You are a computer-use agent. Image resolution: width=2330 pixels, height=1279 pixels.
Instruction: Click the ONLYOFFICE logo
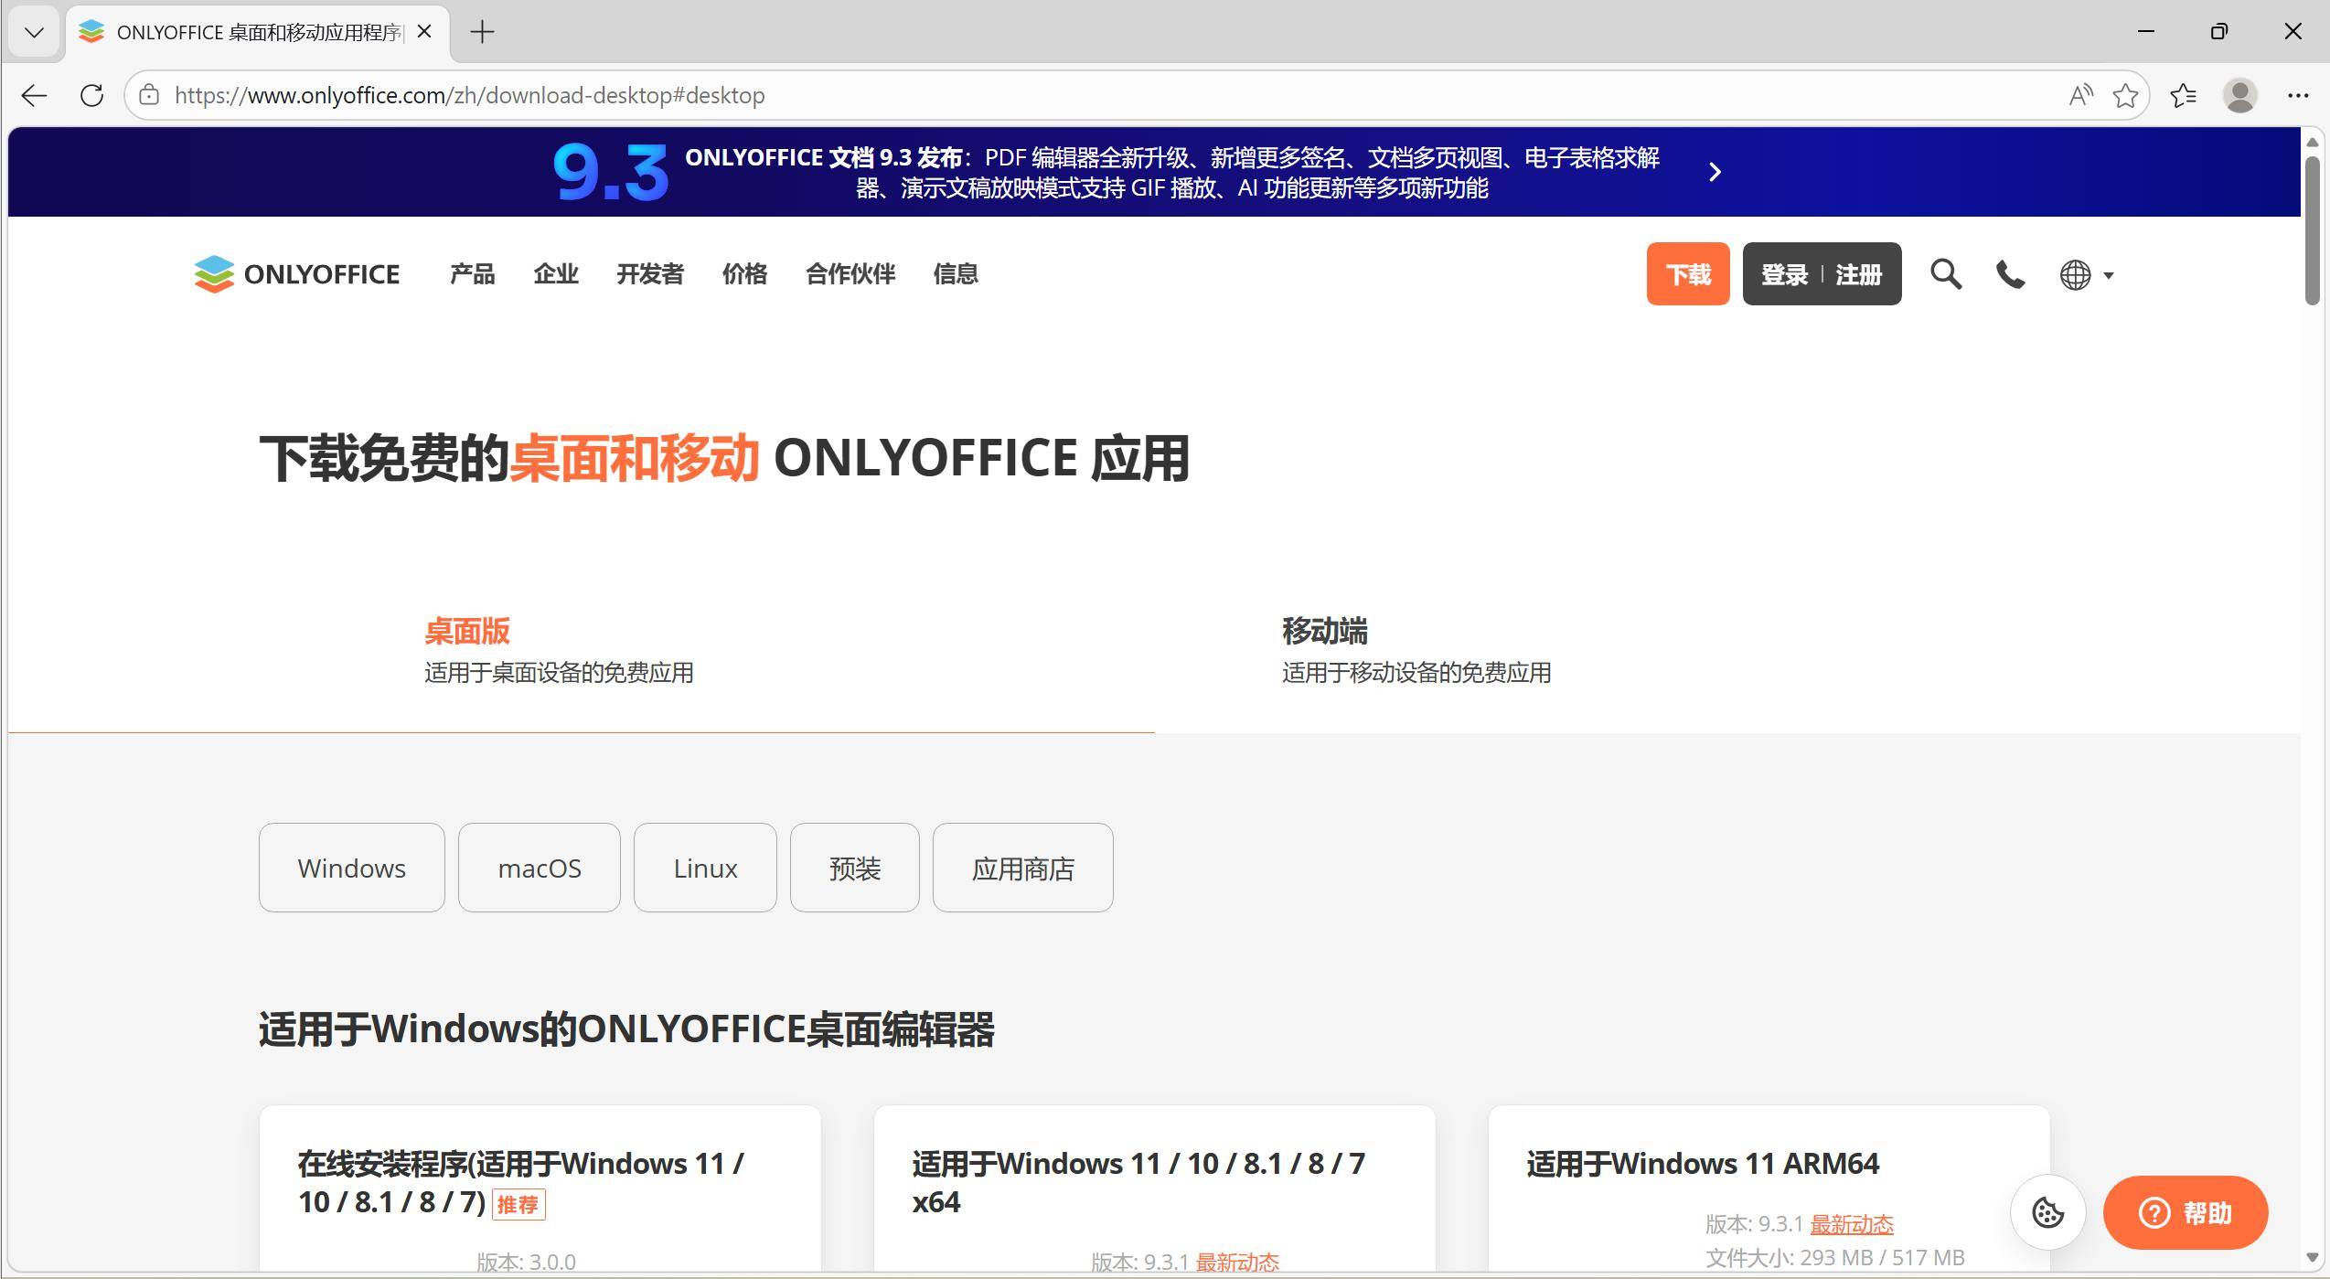point(296,274)
